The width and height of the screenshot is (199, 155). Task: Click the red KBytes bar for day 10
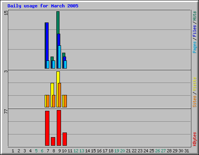(x=65, y=139)
